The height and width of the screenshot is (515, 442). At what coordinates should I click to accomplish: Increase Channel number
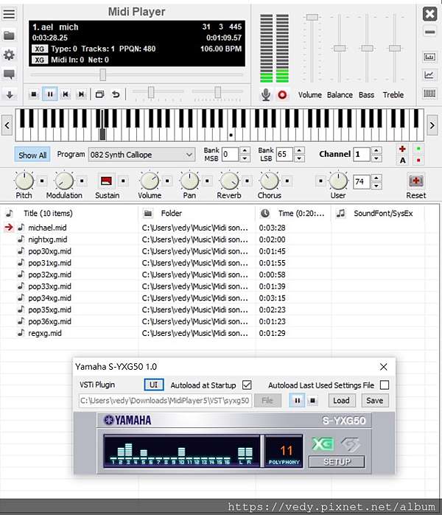(376, 150)
